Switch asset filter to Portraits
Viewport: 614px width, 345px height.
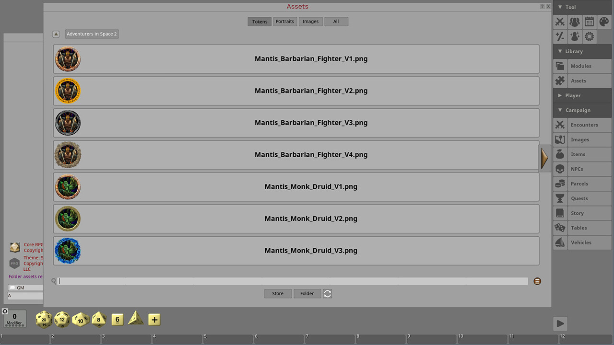pyautogui.click(x=285, y=21)
